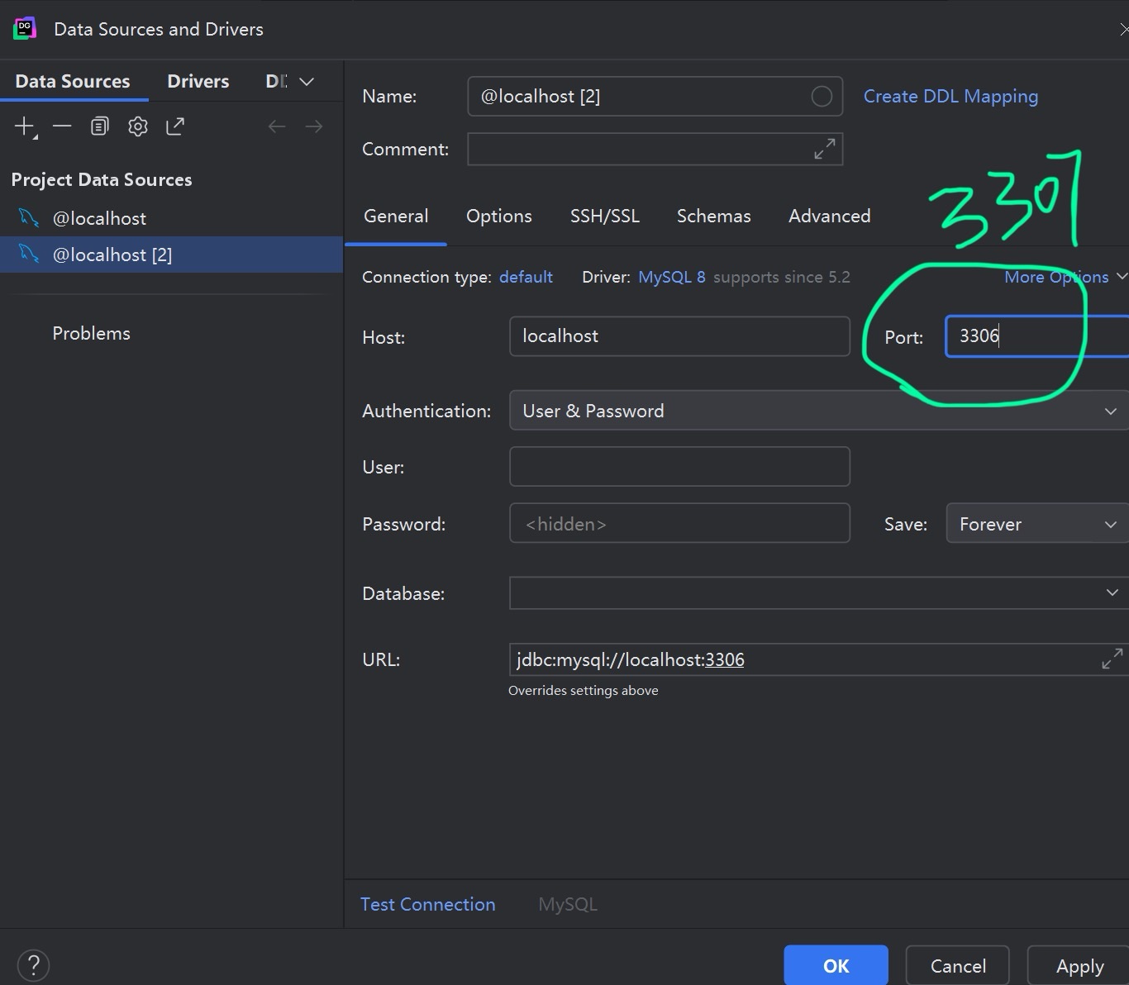Click inside the Port input field
This screenshot has width=1129, height=985.
(1017, 336)
